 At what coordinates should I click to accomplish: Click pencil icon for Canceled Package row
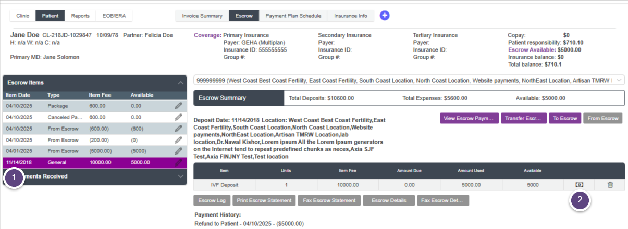coord(179,117)
